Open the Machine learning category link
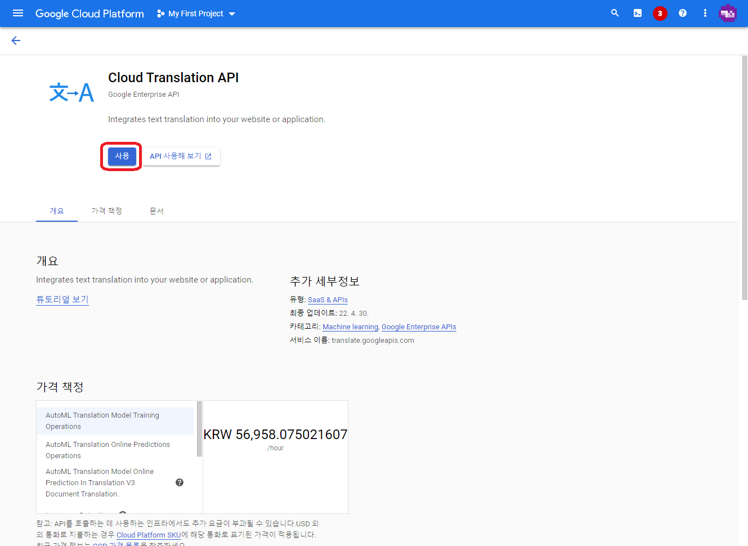 point(350,326)
